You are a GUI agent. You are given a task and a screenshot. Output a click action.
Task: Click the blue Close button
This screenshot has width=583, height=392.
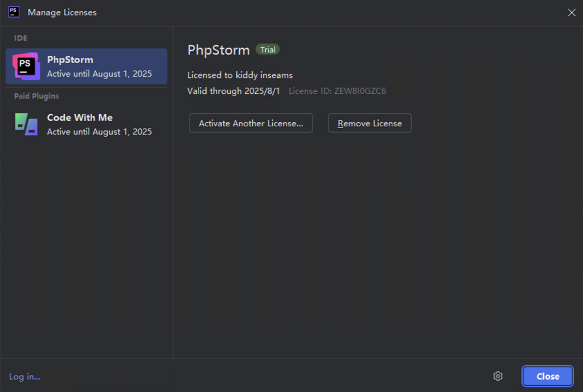pos(548,376)
